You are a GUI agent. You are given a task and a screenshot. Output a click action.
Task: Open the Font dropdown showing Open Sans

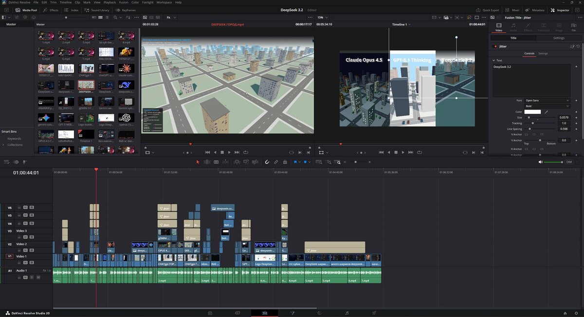click(x=547, y=100)
